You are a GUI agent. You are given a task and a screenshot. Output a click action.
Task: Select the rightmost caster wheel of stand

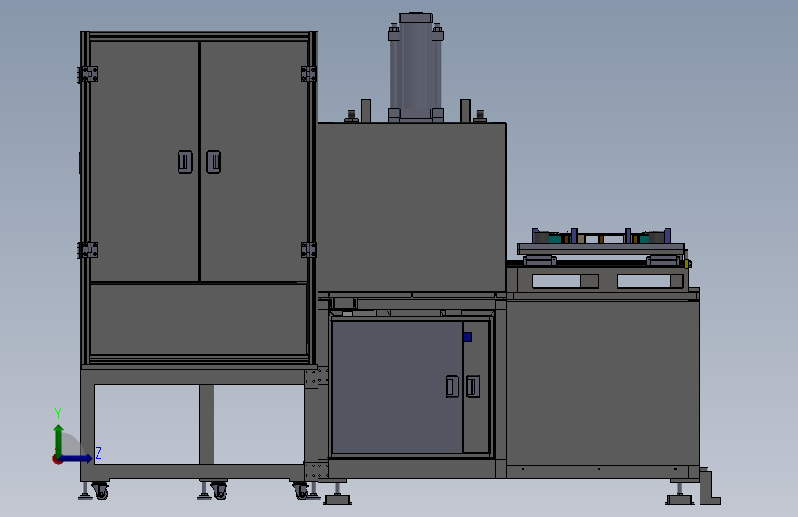(x=301, y=490)
